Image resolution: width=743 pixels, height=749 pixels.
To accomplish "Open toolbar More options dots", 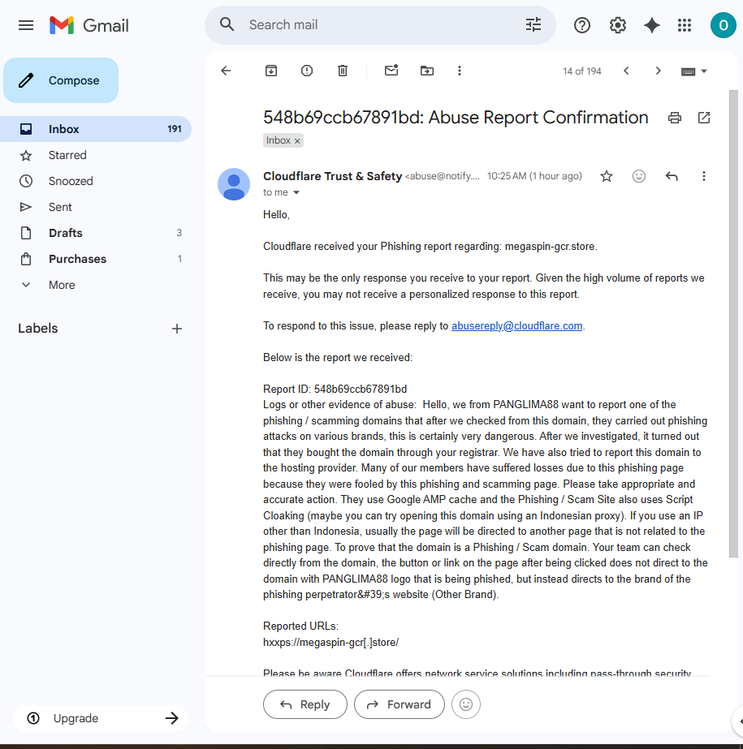I will 460,71.
